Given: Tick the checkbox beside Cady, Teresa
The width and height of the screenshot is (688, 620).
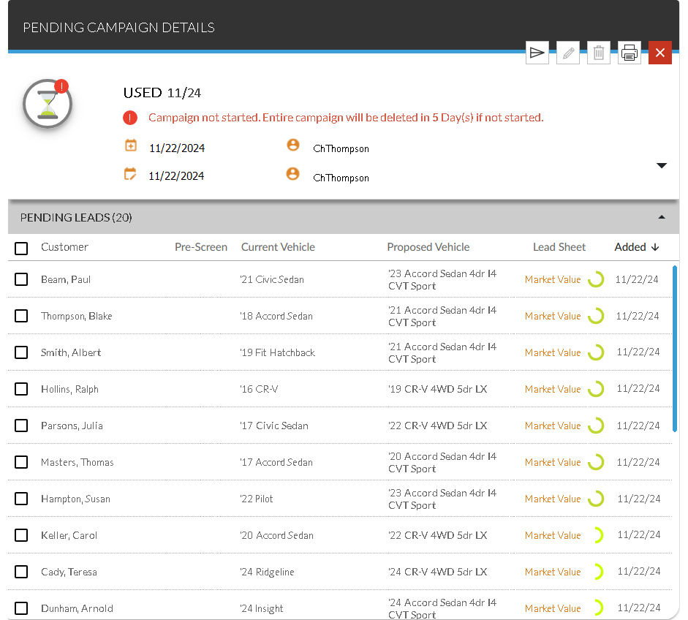Looking at the screenshot, I should [22, 572].
